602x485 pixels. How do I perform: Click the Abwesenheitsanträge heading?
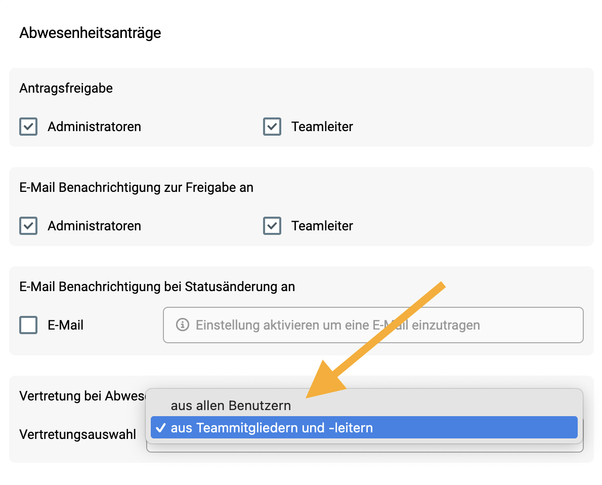point(90,33)
